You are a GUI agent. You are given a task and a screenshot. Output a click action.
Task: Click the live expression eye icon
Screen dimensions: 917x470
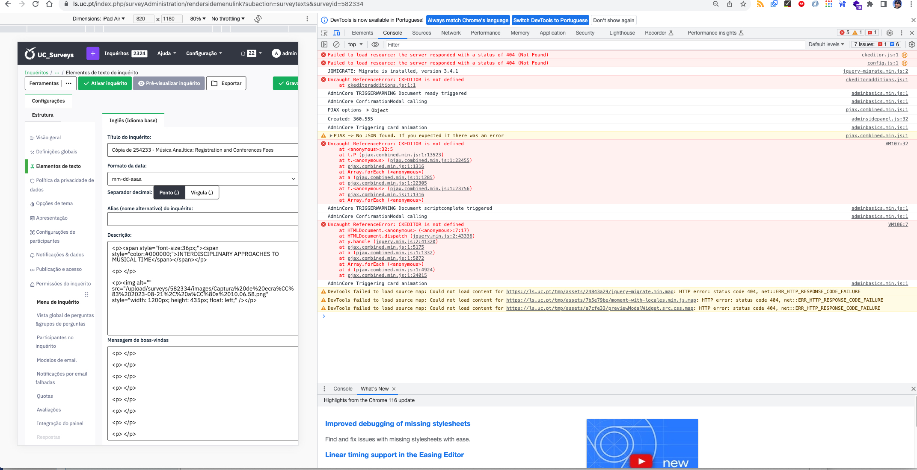pyautogui.click(x=375, y=44)
